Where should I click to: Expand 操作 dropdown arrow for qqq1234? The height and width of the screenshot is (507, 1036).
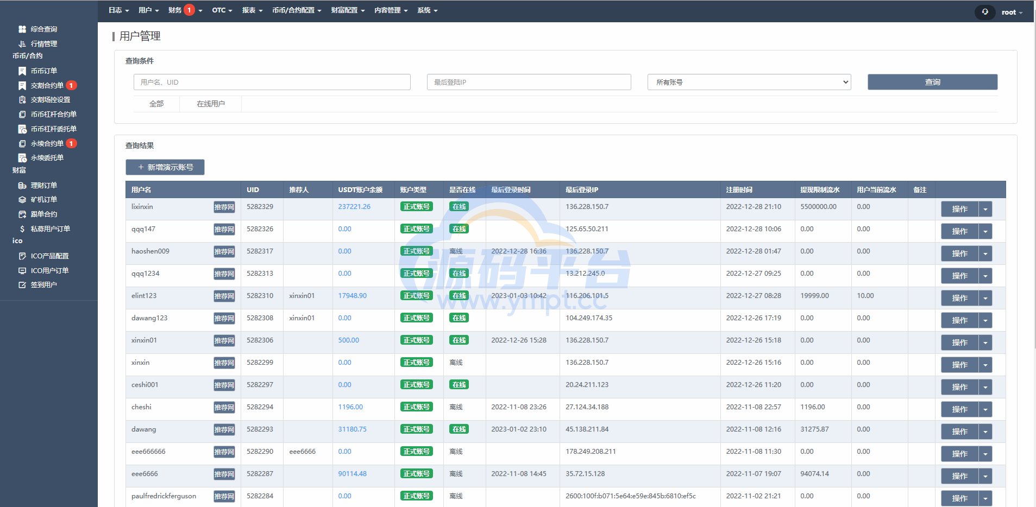tap(985, 276)
